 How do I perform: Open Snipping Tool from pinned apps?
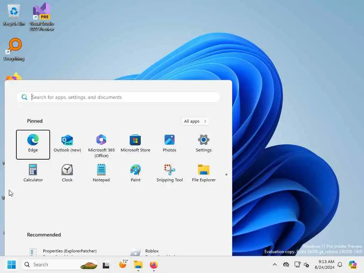tap(170, 173)
